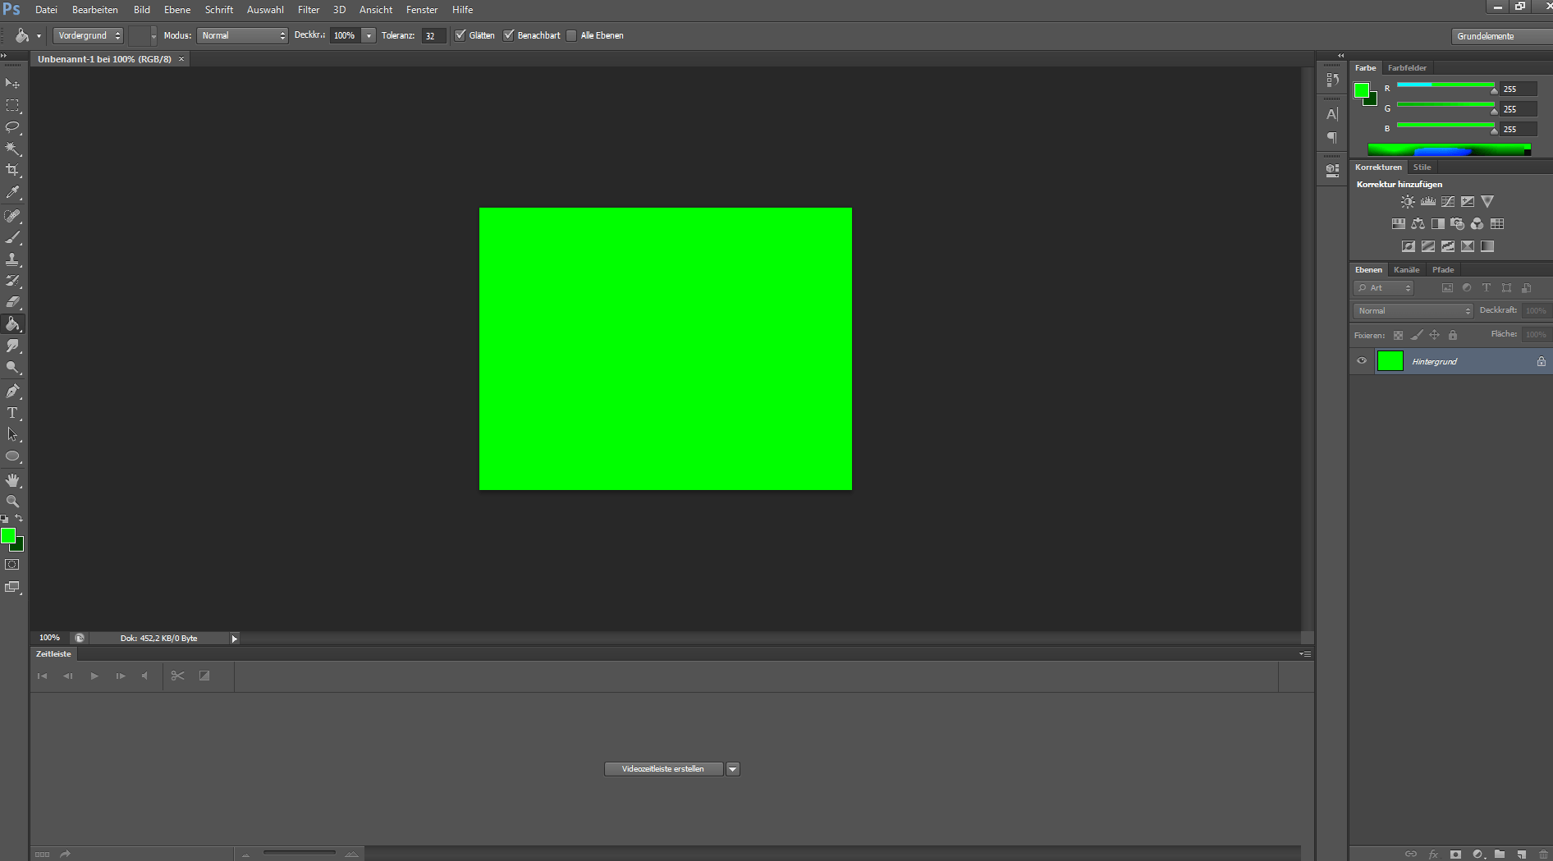
Task: Toggle the Benachbart checkbox
Action: [508, 35]
